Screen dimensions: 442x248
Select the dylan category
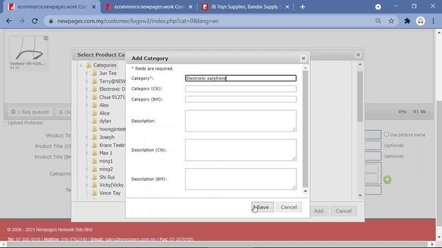(x=105, y=121)
